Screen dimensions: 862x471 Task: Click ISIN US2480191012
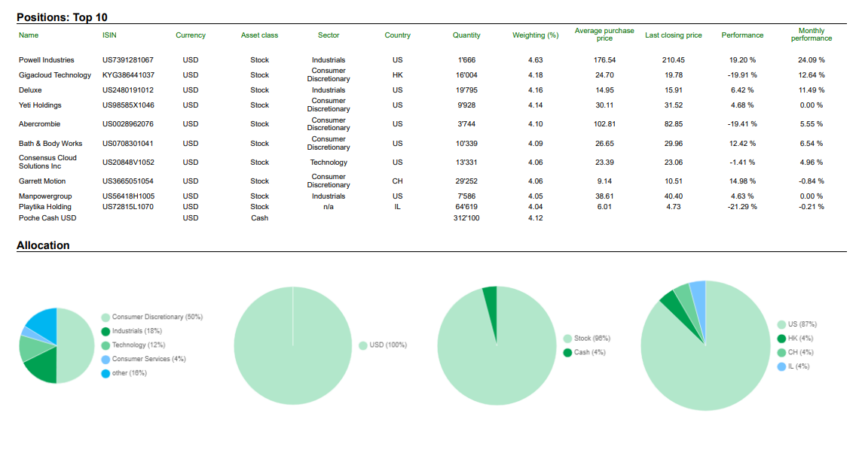128,90
